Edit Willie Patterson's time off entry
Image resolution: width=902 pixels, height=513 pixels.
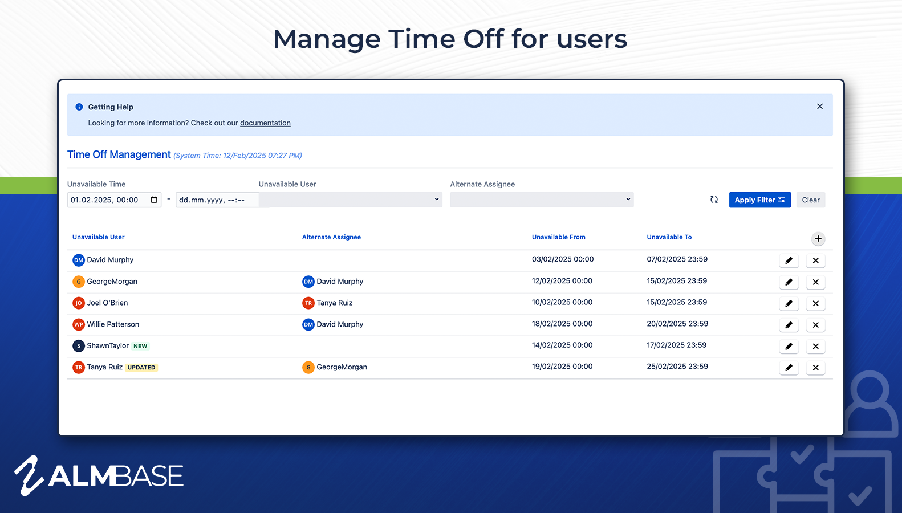point(789,325)
